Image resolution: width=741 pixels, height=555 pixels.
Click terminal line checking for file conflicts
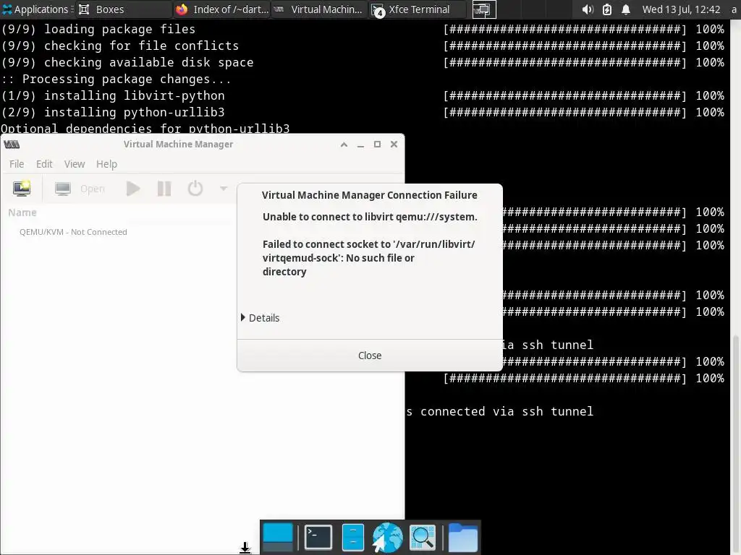(120, 46)
